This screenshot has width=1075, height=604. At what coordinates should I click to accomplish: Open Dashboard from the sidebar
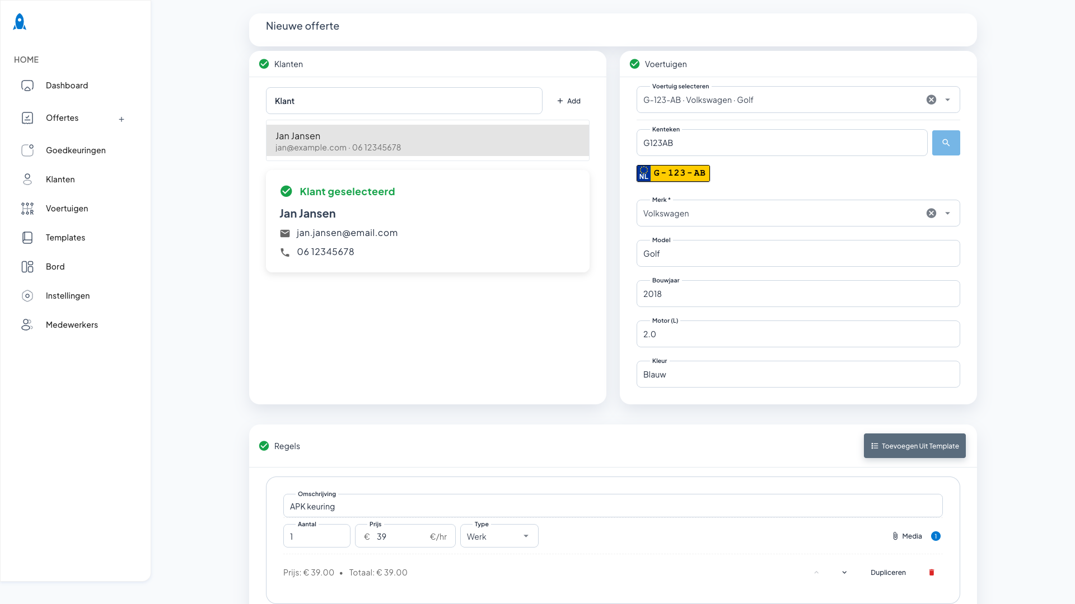[67, 86]
